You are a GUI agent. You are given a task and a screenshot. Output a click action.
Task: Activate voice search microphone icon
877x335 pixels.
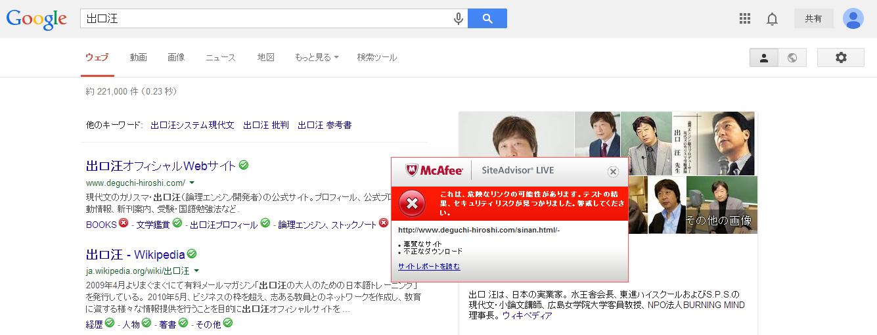click(459, 19)
